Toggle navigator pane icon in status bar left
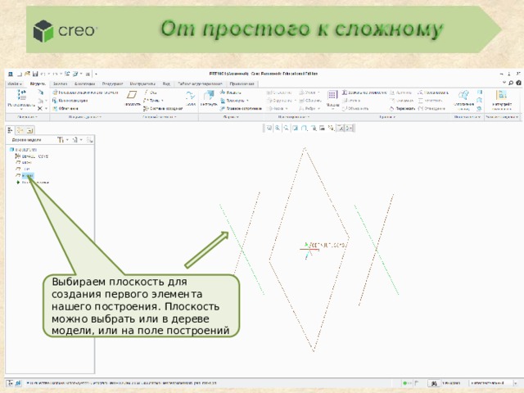Image resolution: width=524 pixels, height=393 pixels. pyautogui.click(x=10, y=383)
